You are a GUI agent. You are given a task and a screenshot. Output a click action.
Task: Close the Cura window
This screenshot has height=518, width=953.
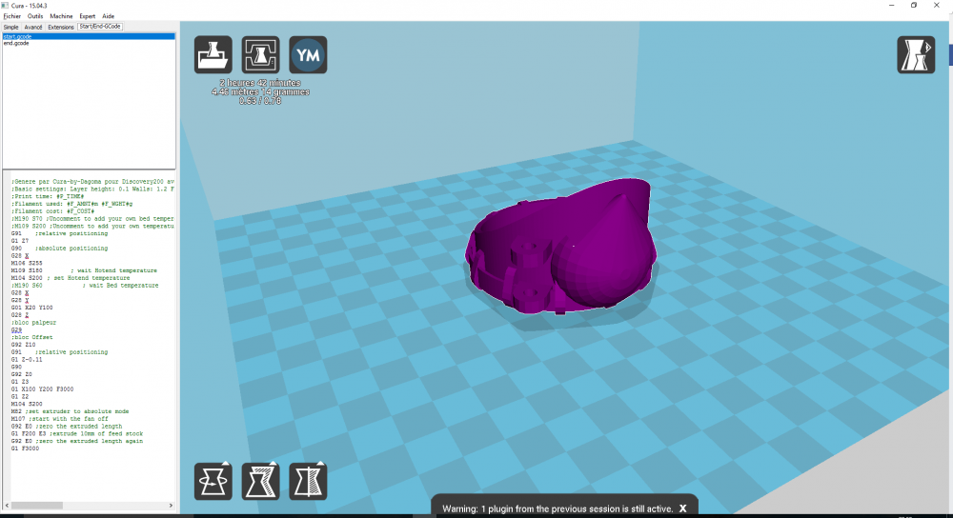point(937,6)
